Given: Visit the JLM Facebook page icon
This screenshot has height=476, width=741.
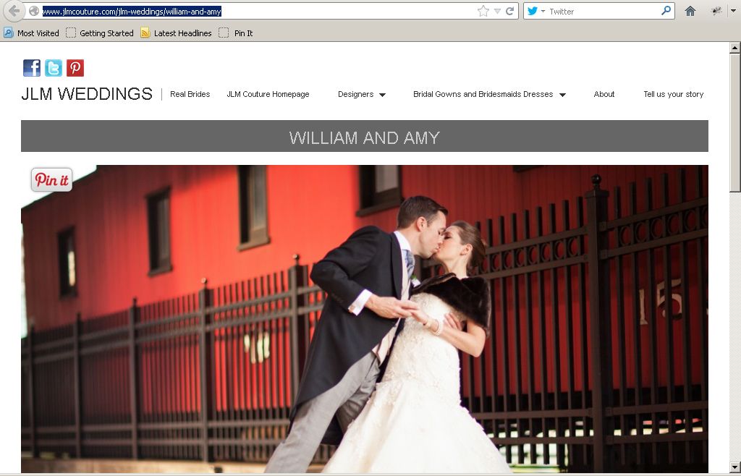Looking at the screenshot, I should click(x=32, y=68).
